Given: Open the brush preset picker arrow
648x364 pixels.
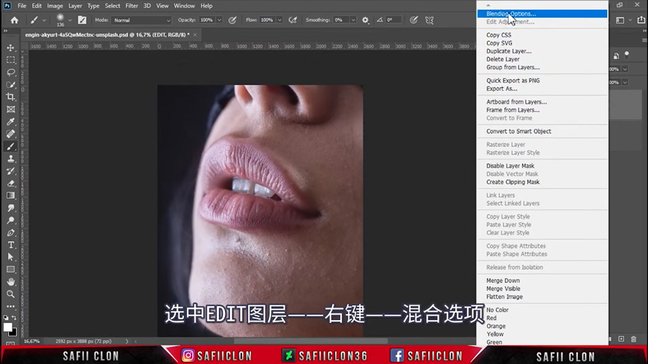Looking at the screenshot, I should click(x=70, y=20).
